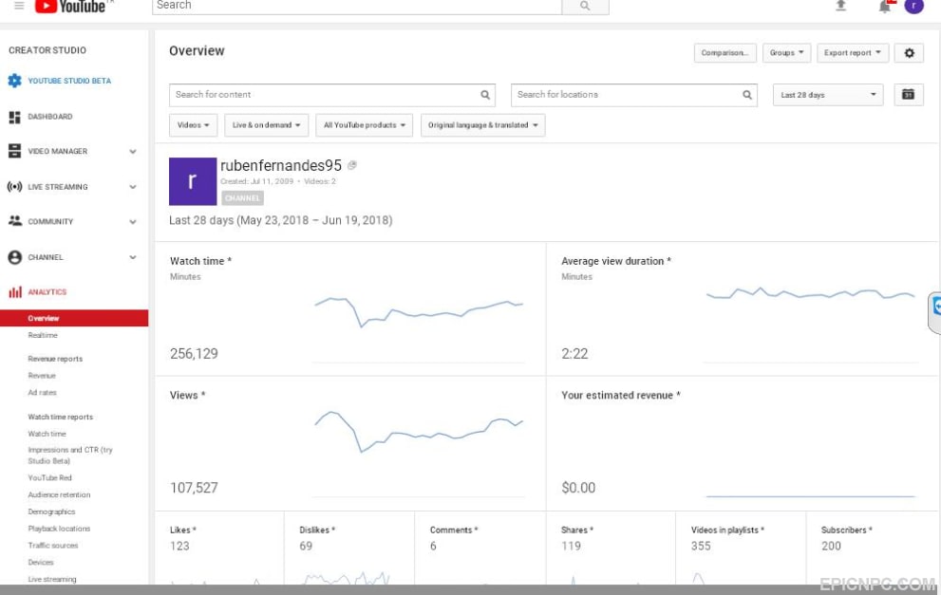Focus the Search for content field
The image size is (941, 595).
pyautogui.click(x=332, y=95)
